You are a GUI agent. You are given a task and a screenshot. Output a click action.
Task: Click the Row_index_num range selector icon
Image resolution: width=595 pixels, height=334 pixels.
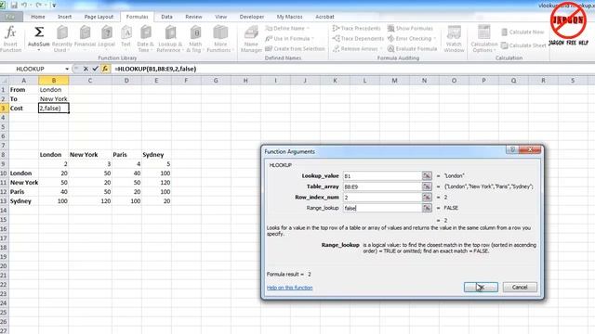(x=427, y=197)
